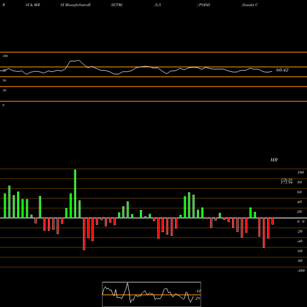Click the '-60' label on MR axis

tap(300, 251)
